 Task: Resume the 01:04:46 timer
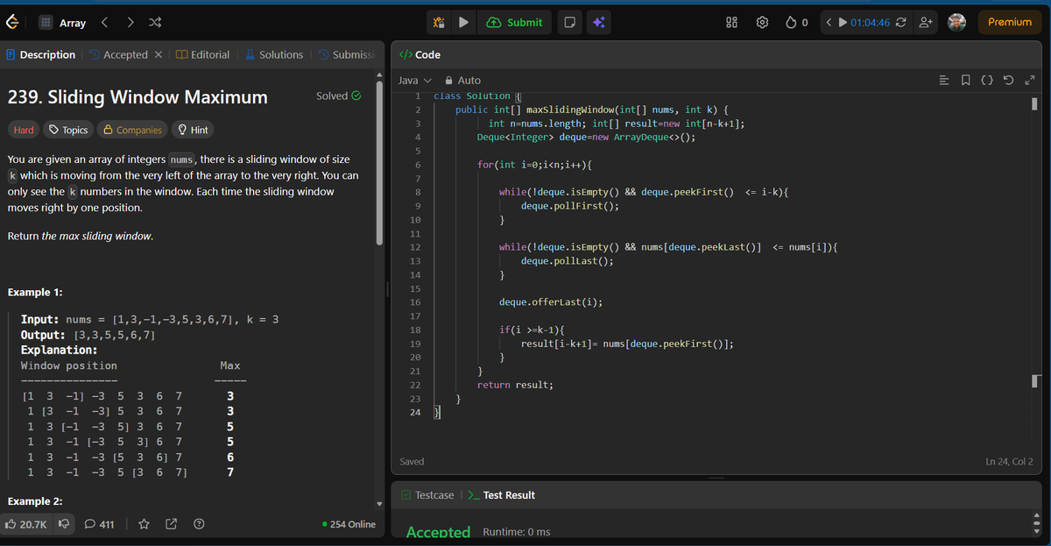tap(843, 23)
